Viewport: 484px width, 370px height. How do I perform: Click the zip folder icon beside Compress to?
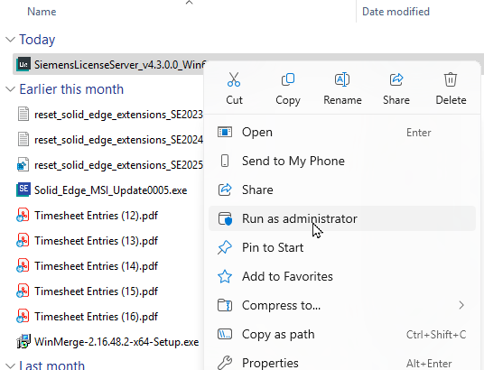click(x=225, y=305)
